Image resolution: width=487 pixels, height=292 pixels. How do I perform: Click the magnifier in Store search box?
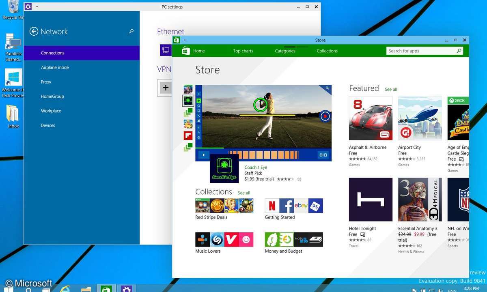coord(459,51)
